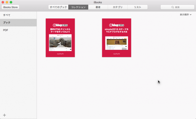Click the 検索 search field

[177, 7]
